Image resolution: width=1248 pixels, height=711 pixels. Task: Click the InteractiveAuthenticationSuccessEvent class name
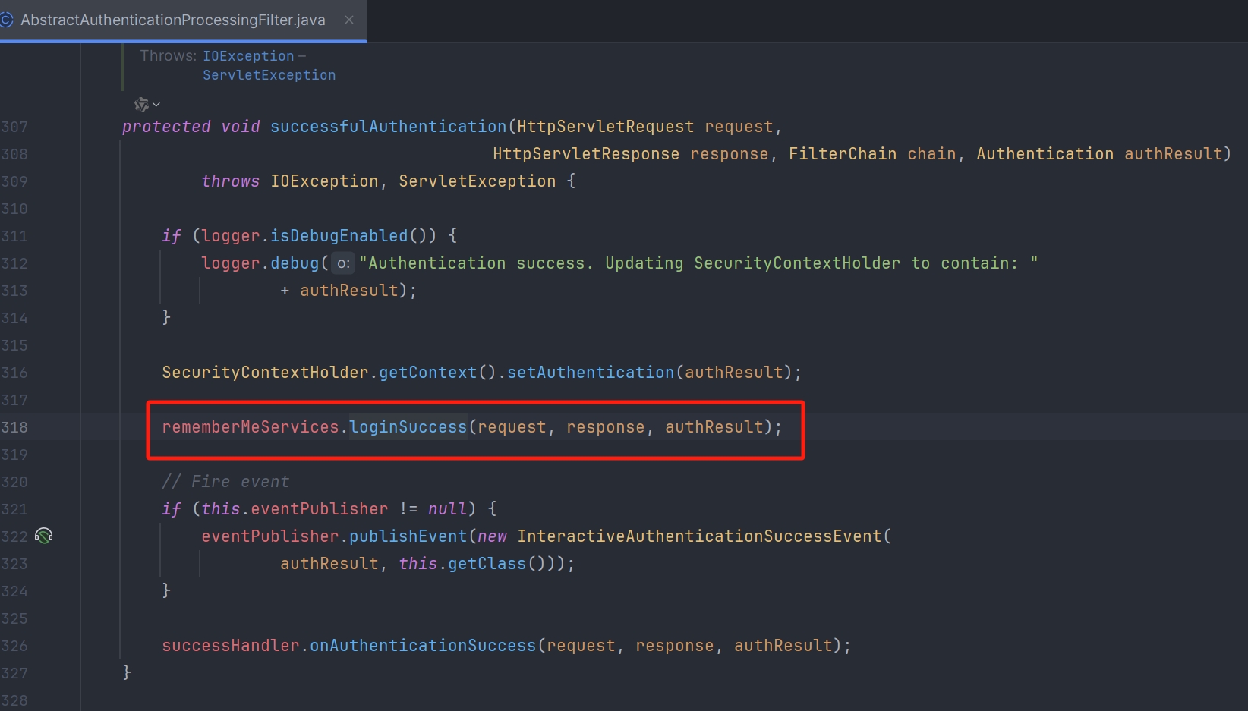699,536
